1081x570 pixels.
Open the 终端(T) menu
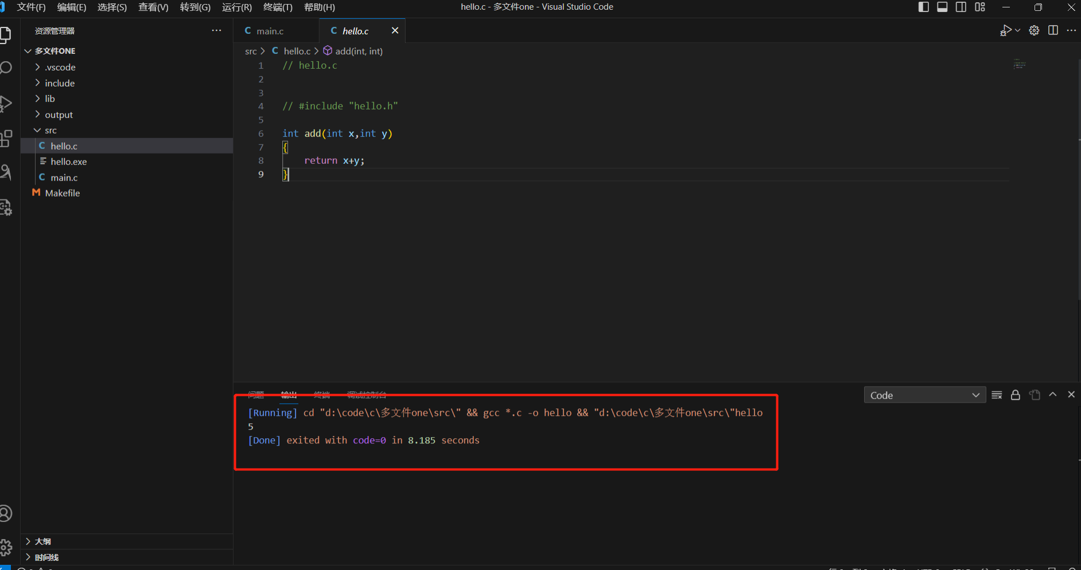(278, 7)
